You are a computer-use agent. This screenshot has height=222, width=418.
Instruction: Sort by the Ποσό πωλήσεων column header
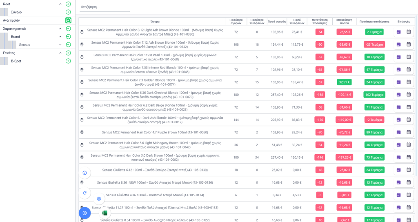297,21
